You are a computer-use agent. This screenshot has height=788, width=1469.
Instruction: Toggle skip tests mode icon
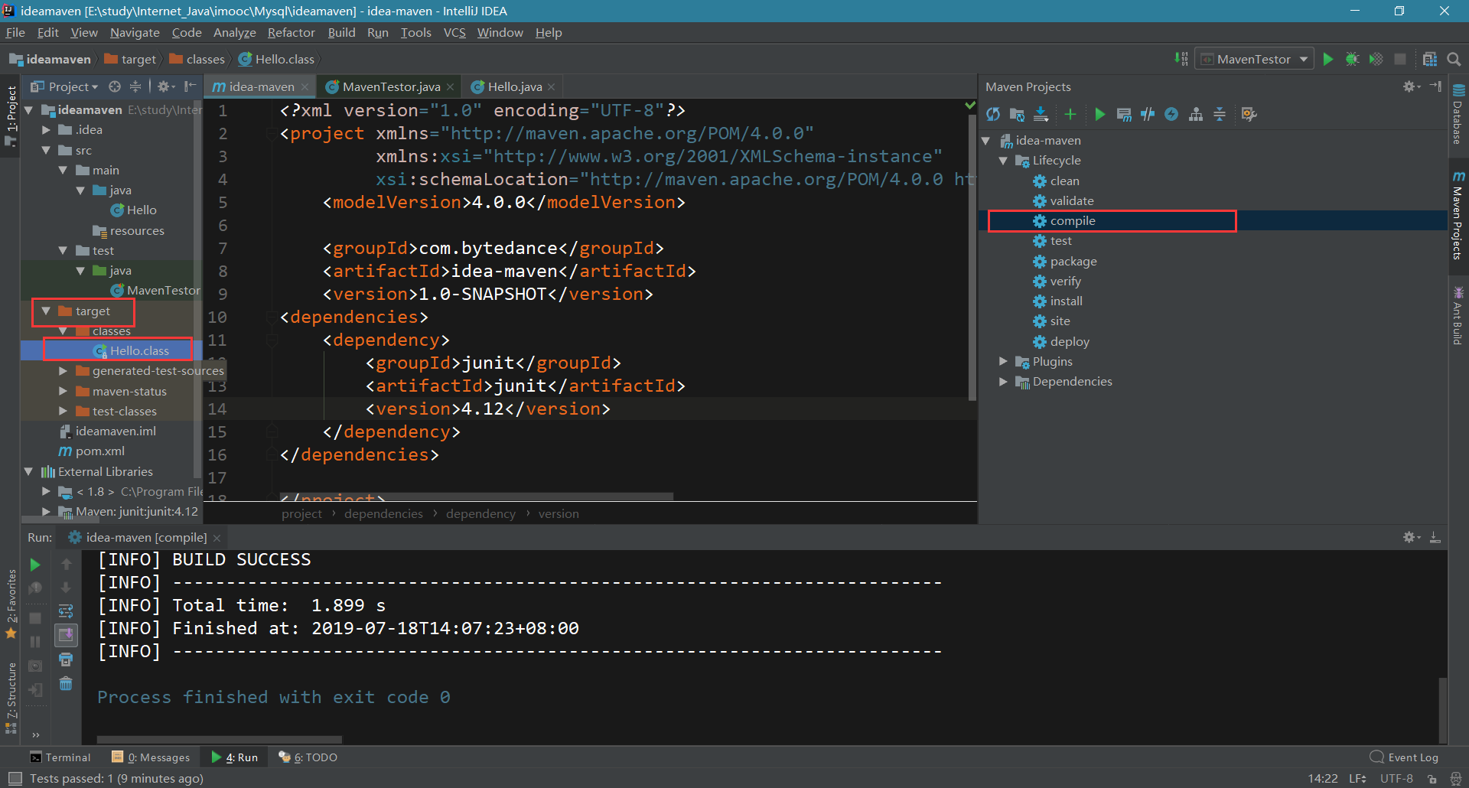click(1148, 115)
